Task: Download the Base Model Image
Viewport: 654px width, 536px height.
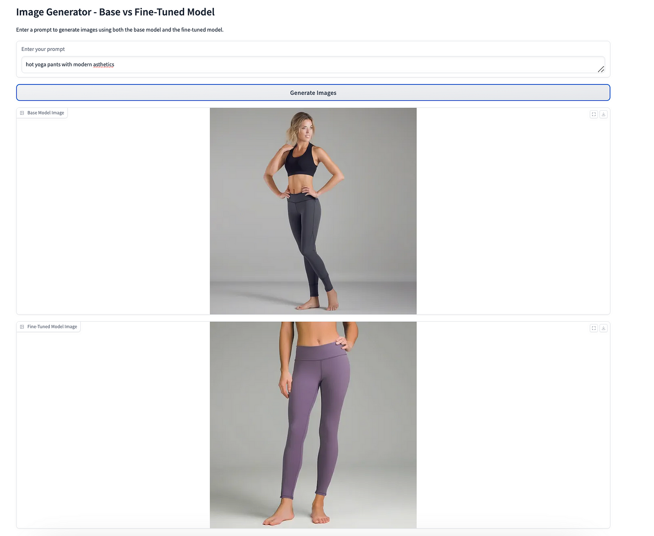Action: pos(604,114)
